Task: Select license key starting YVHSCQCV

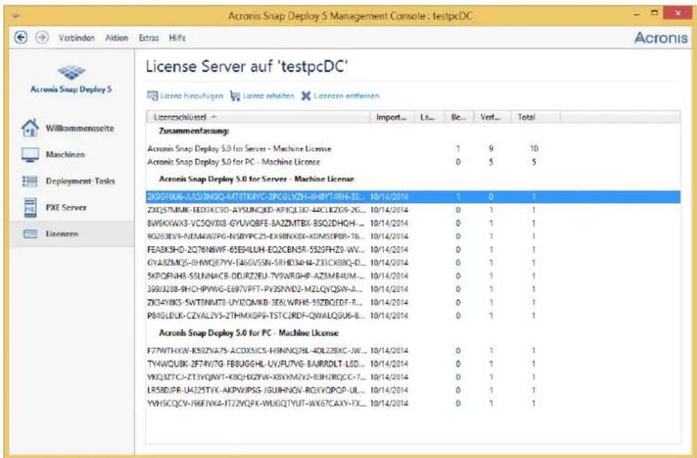Action: click(x=413, y=404)
